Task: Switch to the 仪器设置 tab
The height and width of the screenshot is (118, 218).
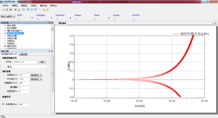Action: (23, 54)
